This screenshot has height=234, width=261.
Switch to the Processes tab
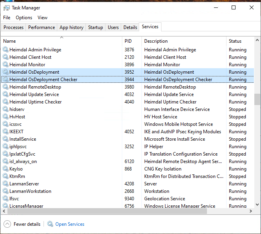pyautogui.click(x=13, y=27)
